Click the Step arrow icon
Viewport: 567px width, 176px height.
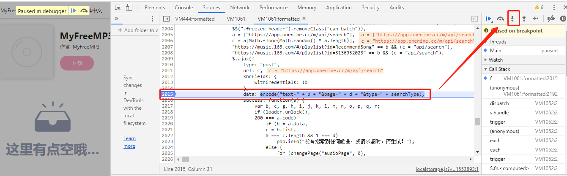click(x=535, y=19)
